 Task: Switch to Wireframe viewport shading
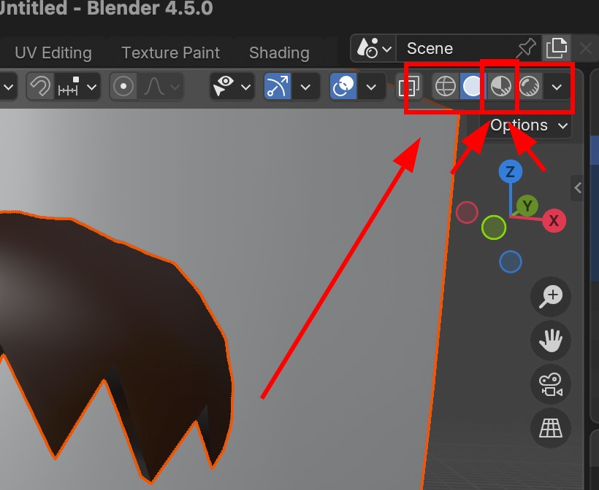(x=445, y=87)
